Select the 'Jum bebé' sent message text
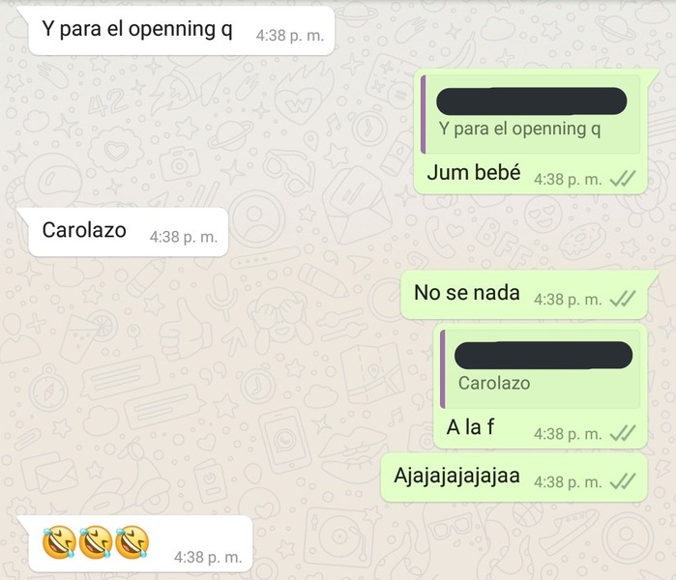This screenshot has width=676, height=580. pos(473,172)
